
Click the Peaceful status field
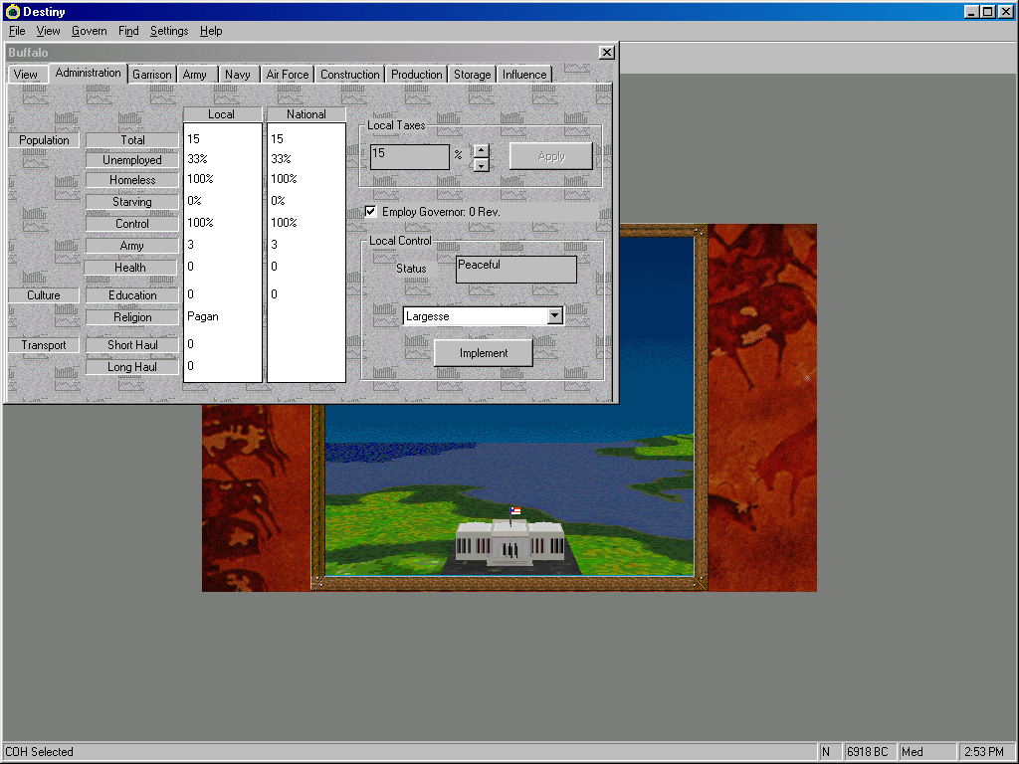[516, 269]
